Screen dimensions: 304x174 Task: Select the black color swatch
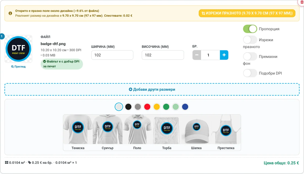[x=128, y=107]
